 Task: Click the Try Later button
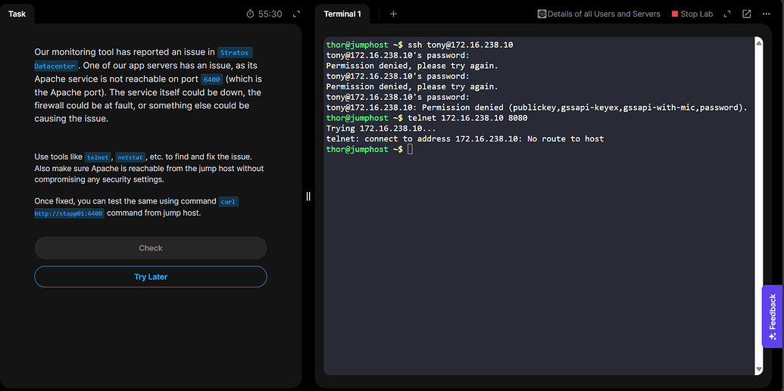(x=151, y=277)
